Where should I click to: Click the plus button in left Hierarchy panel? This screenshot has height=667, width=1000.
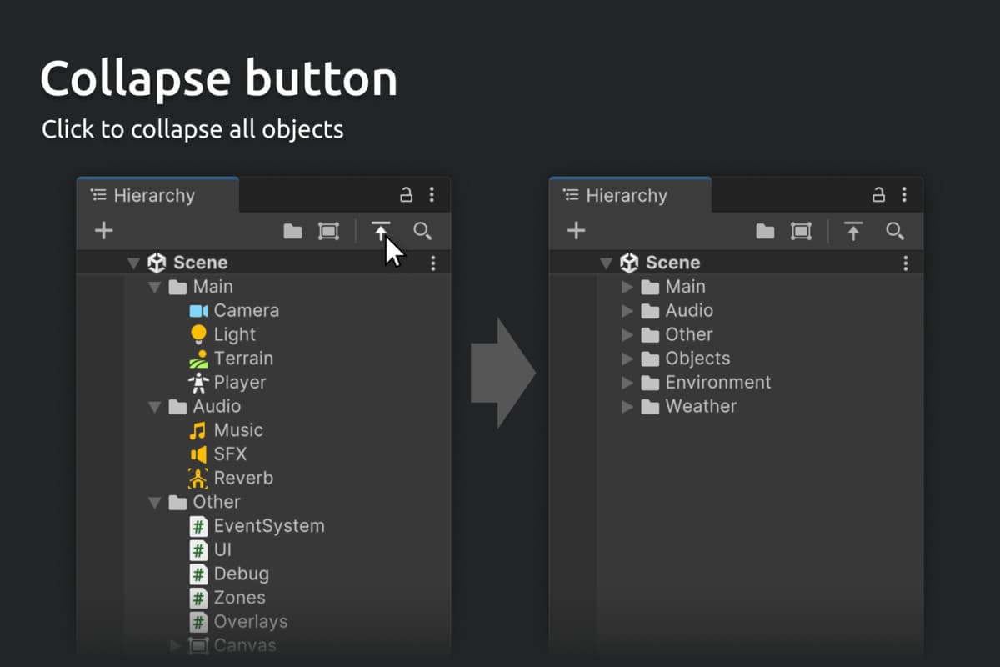tap(103, 231)
